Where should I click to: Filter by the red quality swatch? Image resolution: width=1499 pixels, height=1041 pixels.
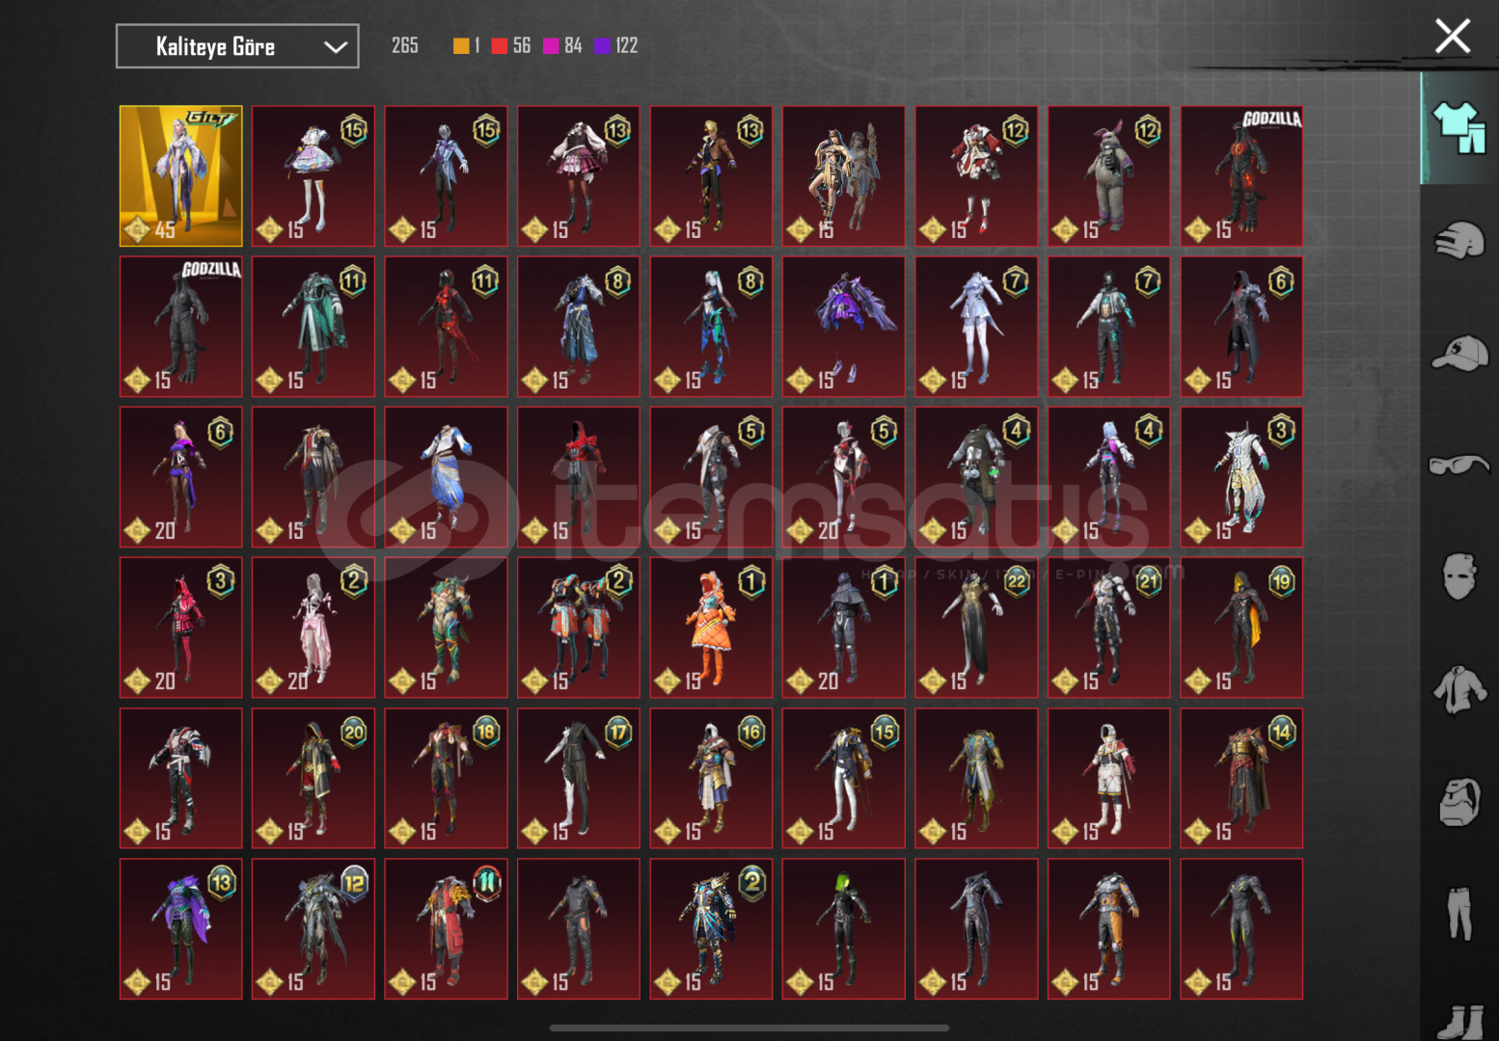(500, 45)
